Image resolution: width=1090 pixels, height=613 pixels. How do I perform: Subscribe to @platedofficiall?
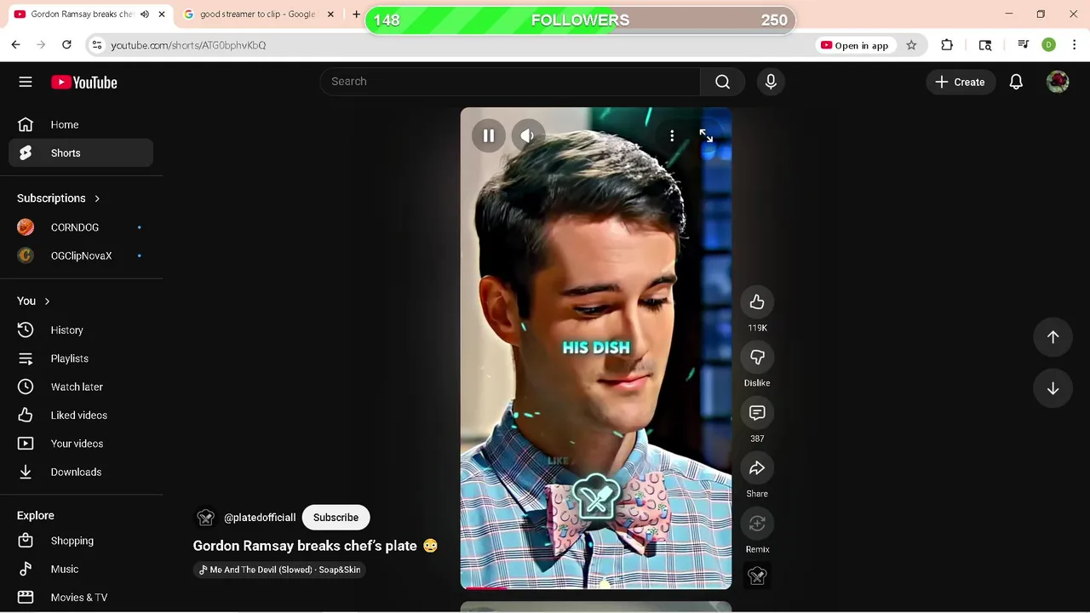(336, 518)
